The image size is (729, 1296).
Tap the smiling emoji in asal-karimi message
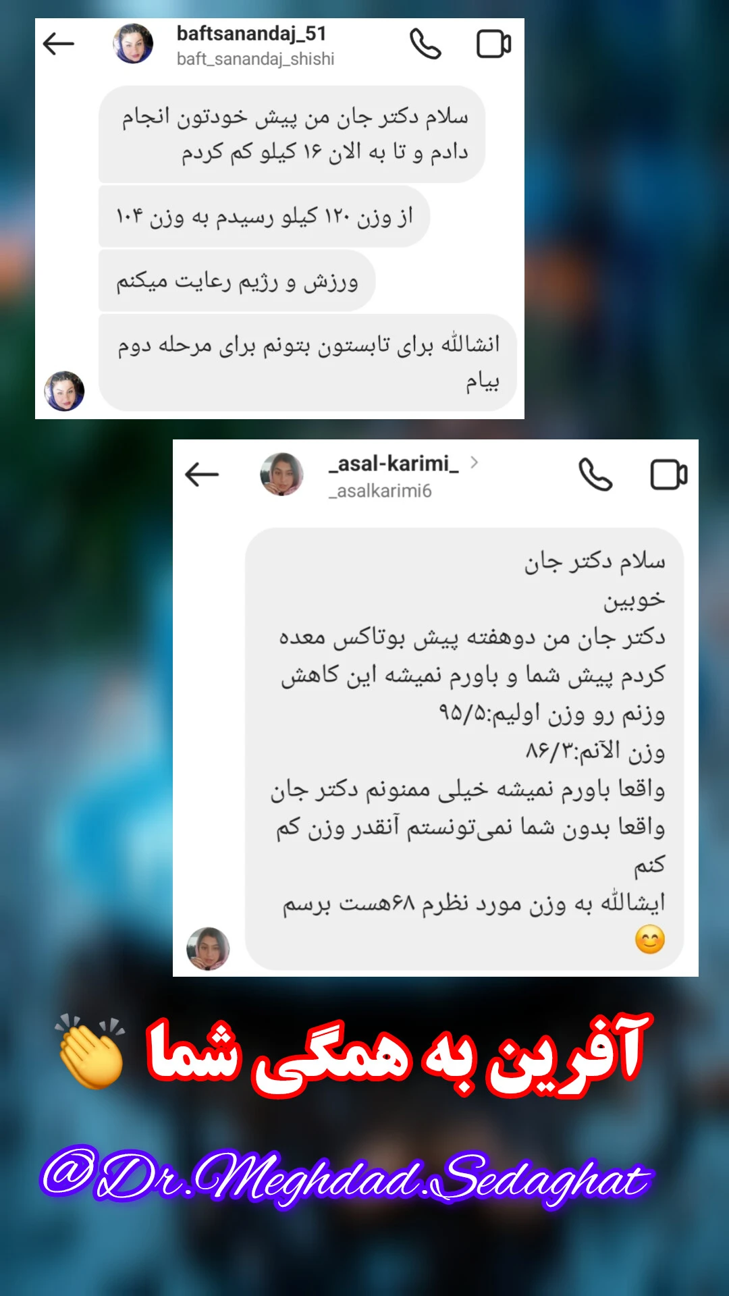pos(650,940)
